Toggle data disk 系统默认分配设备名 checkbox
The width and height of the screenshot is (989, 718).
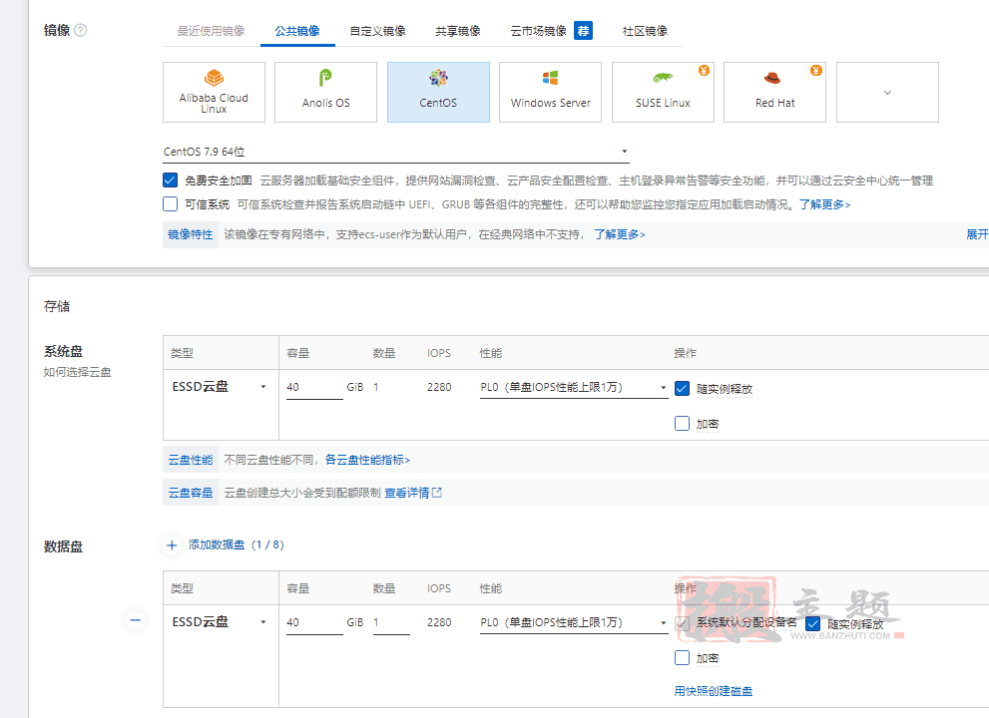point(682,623)
